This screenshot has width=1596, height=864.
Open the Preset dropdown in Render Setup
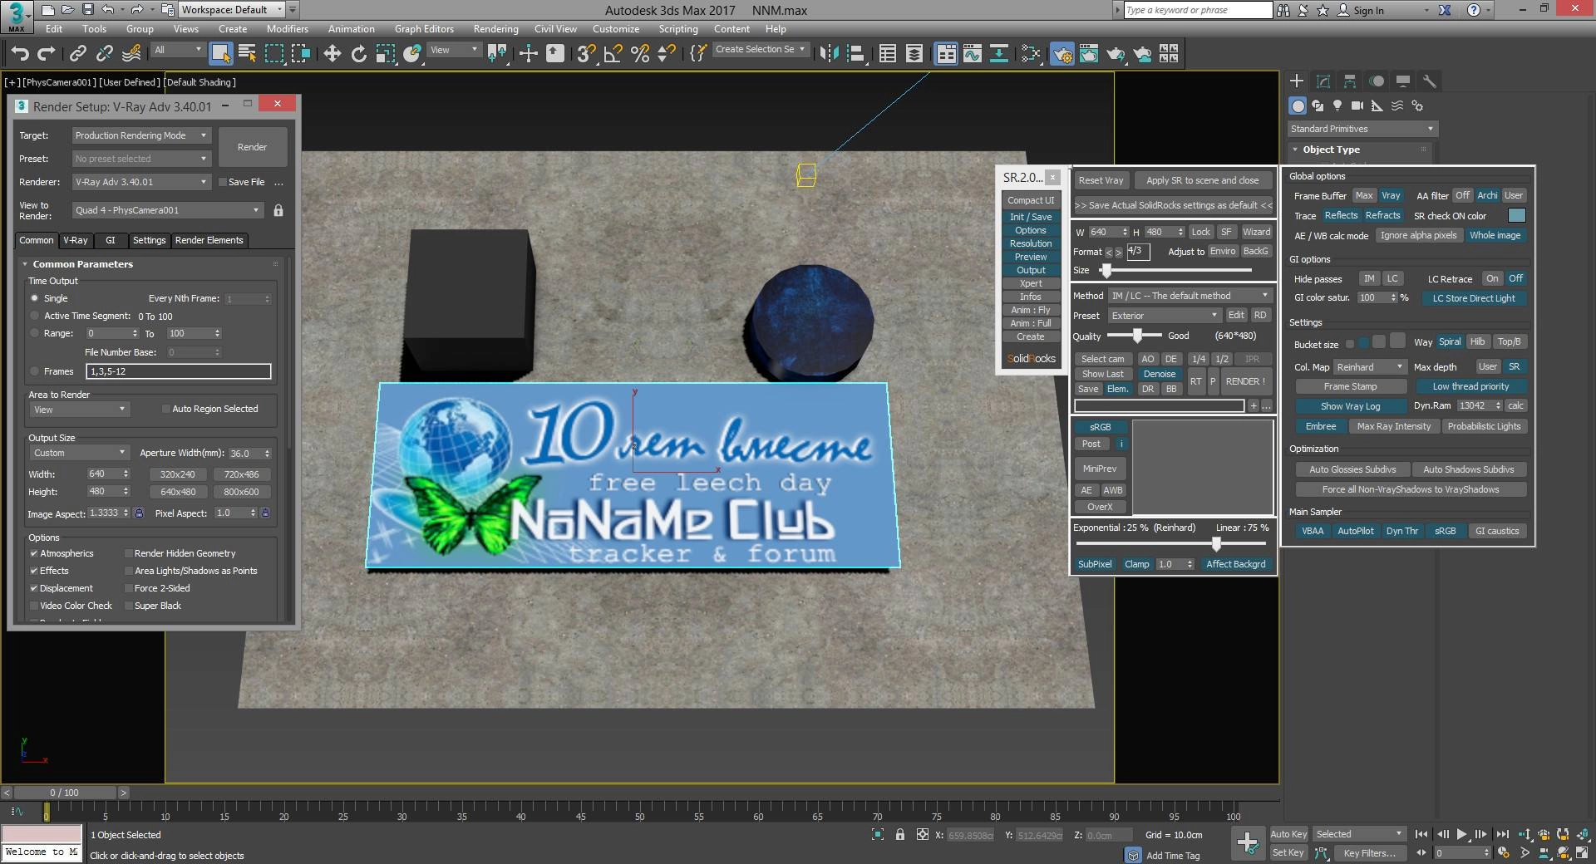click(x=141, y=159)
